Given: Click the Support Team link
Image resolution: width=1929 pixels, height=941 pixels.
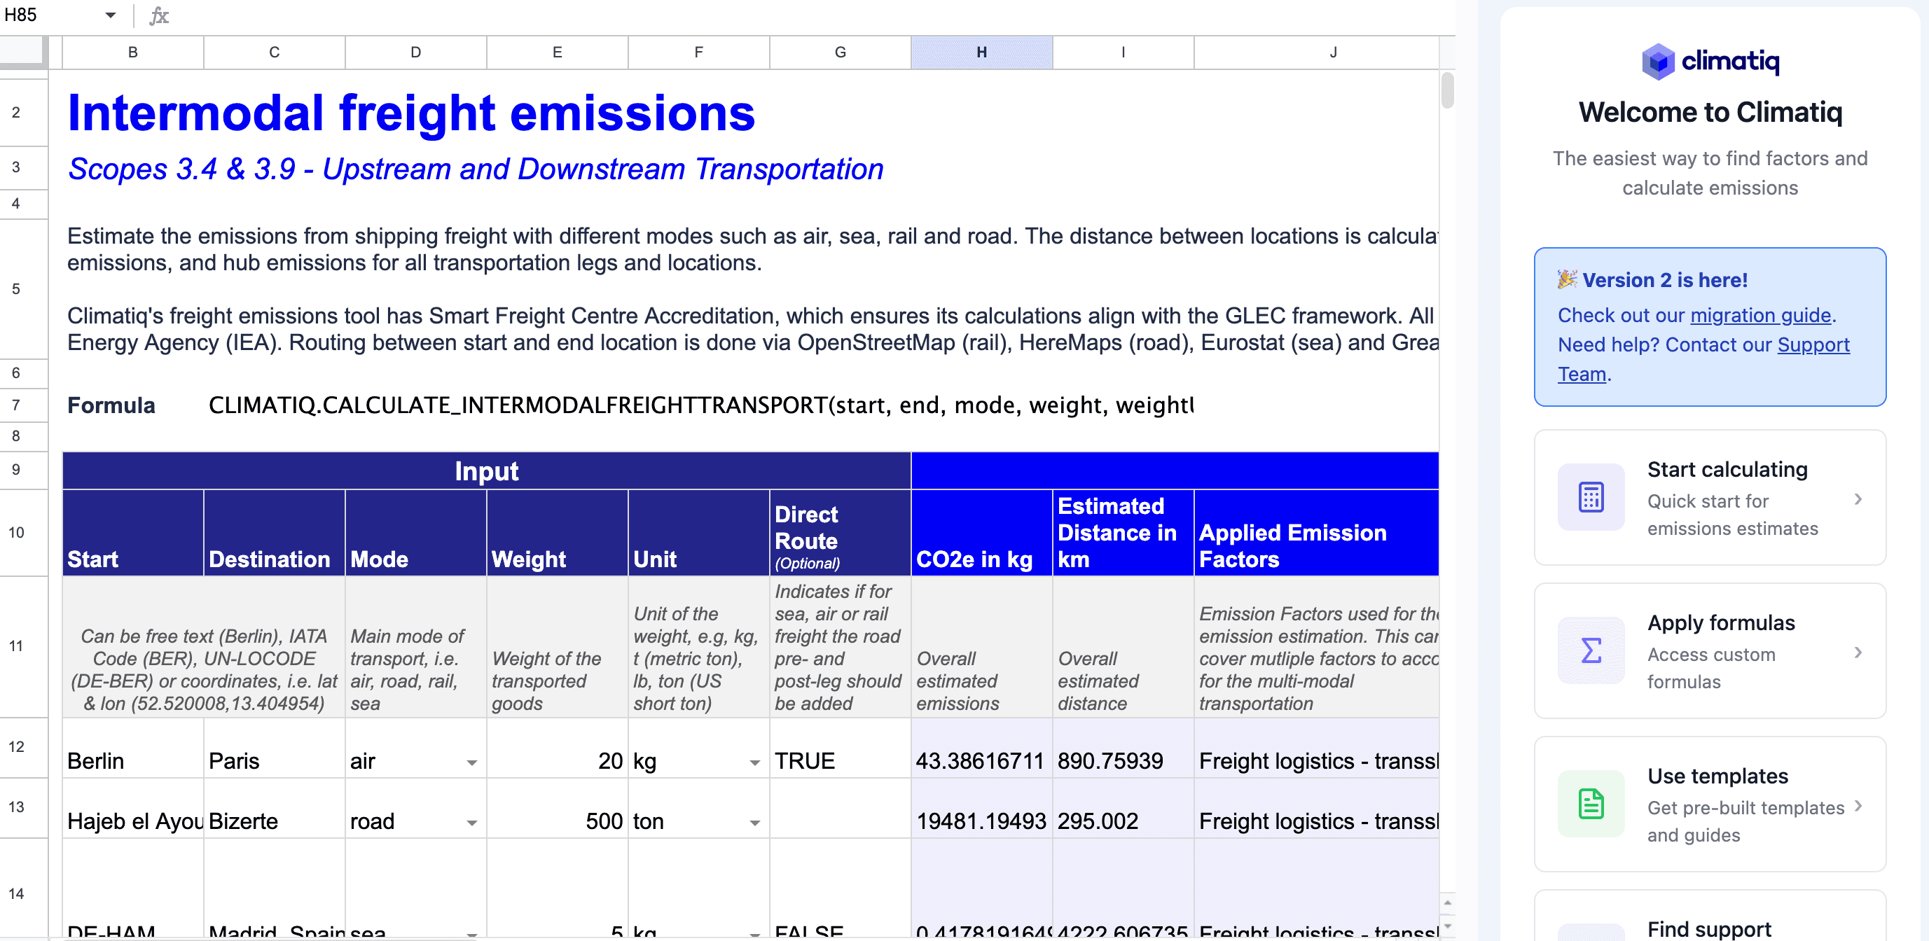Looking at the screenshot, I should [x=1813, y=345].
